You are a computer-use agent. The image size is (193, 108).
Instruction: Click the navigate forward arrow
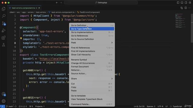61,3
